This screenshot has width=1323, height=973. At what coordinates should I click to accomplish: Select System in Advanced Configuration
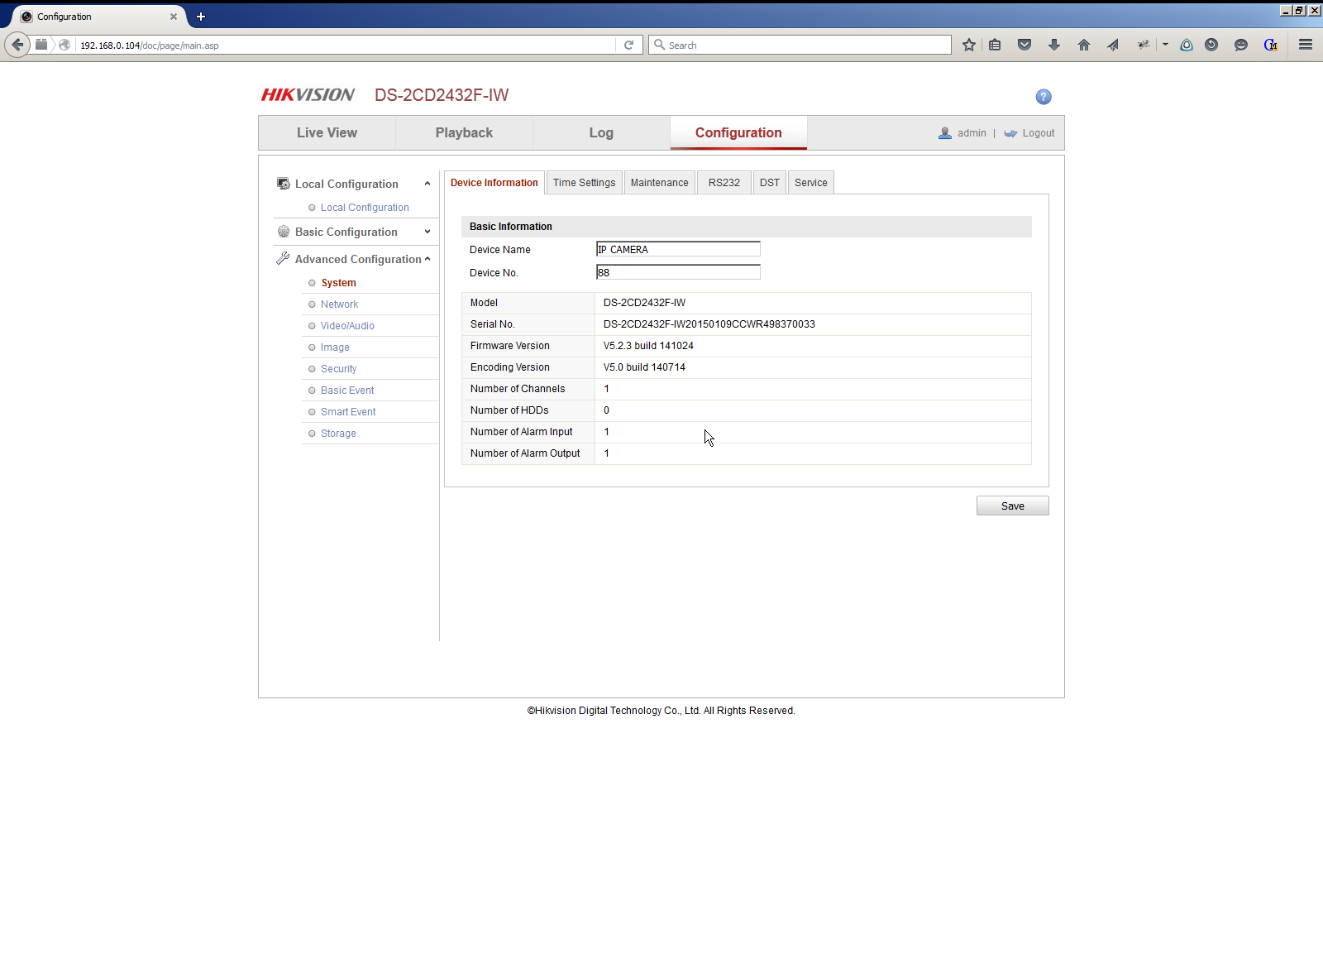(339, 283)
